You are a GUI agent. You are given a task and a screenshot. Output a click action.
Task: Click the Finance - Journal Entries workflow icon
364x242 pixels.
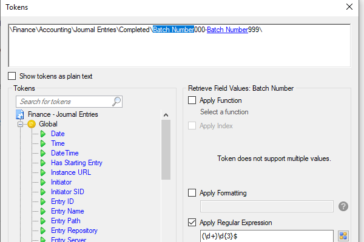click(20, 114)
